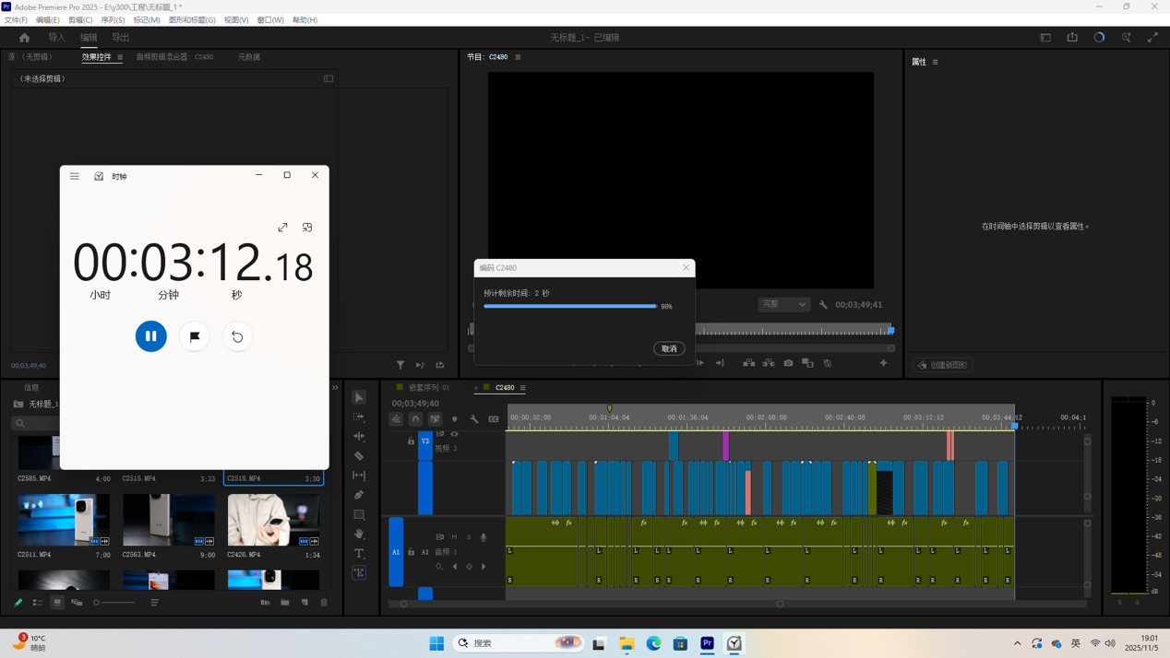Open the 剪辑(C) menu
Screen dimensions: 1170x658
pos(80,19)
